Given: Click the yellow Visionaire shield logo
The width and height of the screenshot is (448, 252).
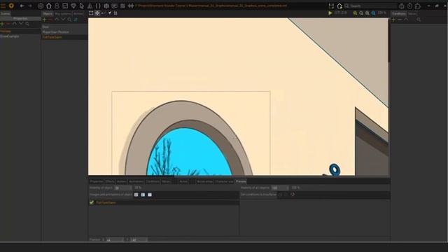Looking at the screenshot, I should pyautogui.click(x=11, y=6).
